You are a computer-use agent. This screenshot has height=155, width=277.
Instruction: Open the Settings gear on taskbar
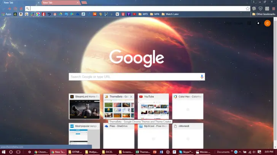(x=30, y=152)
